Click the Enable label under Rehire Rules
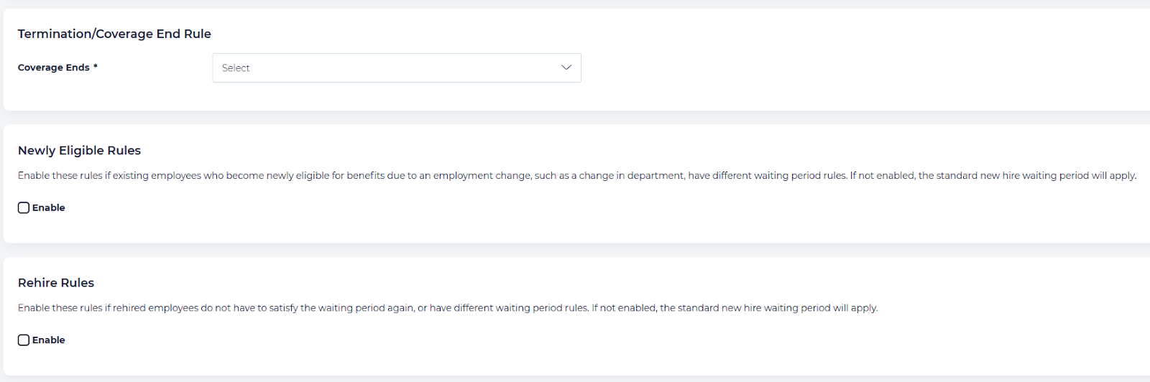 (49, 340)
